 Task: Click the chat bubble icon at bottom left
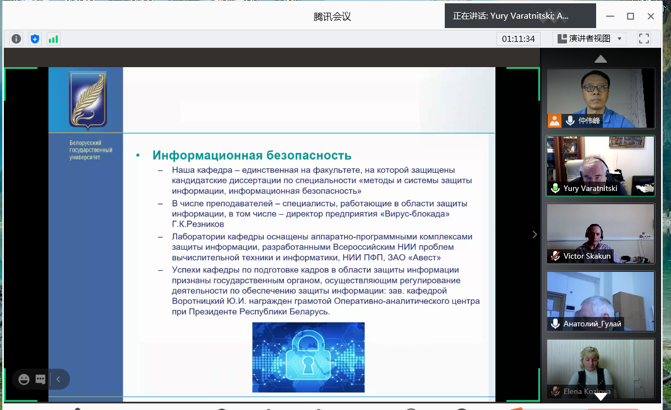[40, 379]
